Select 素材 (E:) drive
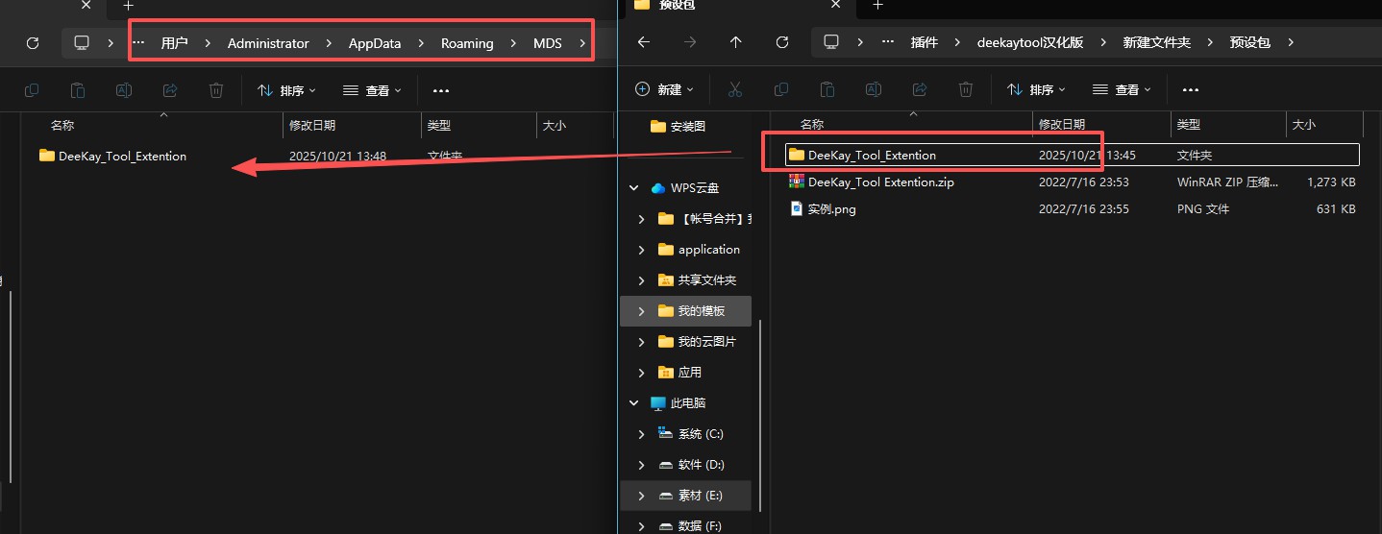 tap(690, 496)
